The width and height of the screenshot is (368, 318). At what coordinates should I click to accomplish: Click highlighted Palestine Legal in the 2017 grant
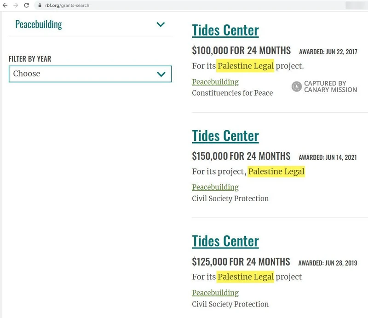pos(246,66)
